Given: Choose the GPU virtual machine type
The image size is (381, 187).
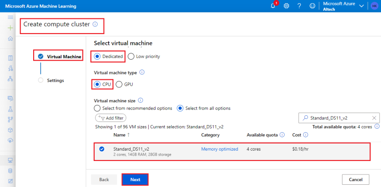Looking at the screenshot, I should [x=119, y=84].
